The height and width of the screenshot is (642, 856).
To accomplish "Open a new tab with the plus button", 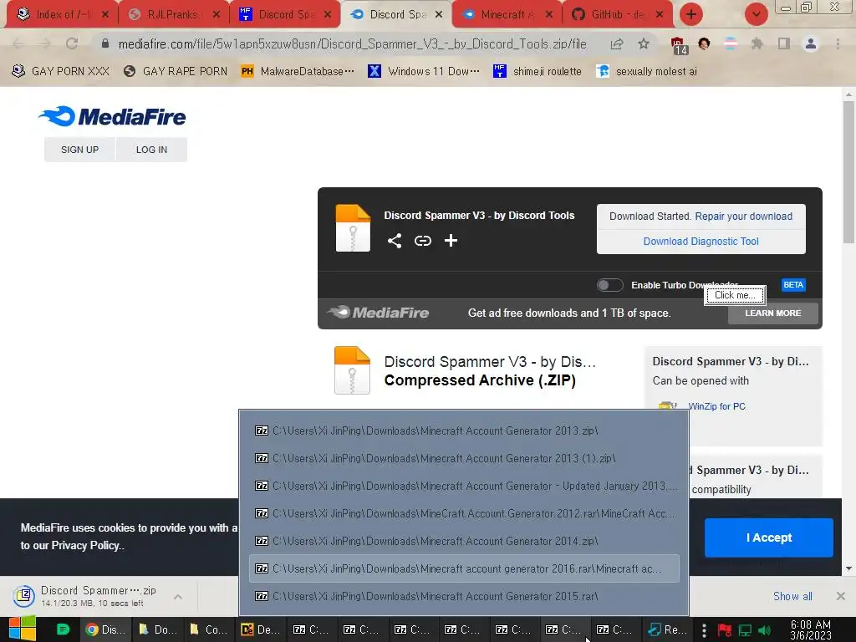I will coord(691,14).
